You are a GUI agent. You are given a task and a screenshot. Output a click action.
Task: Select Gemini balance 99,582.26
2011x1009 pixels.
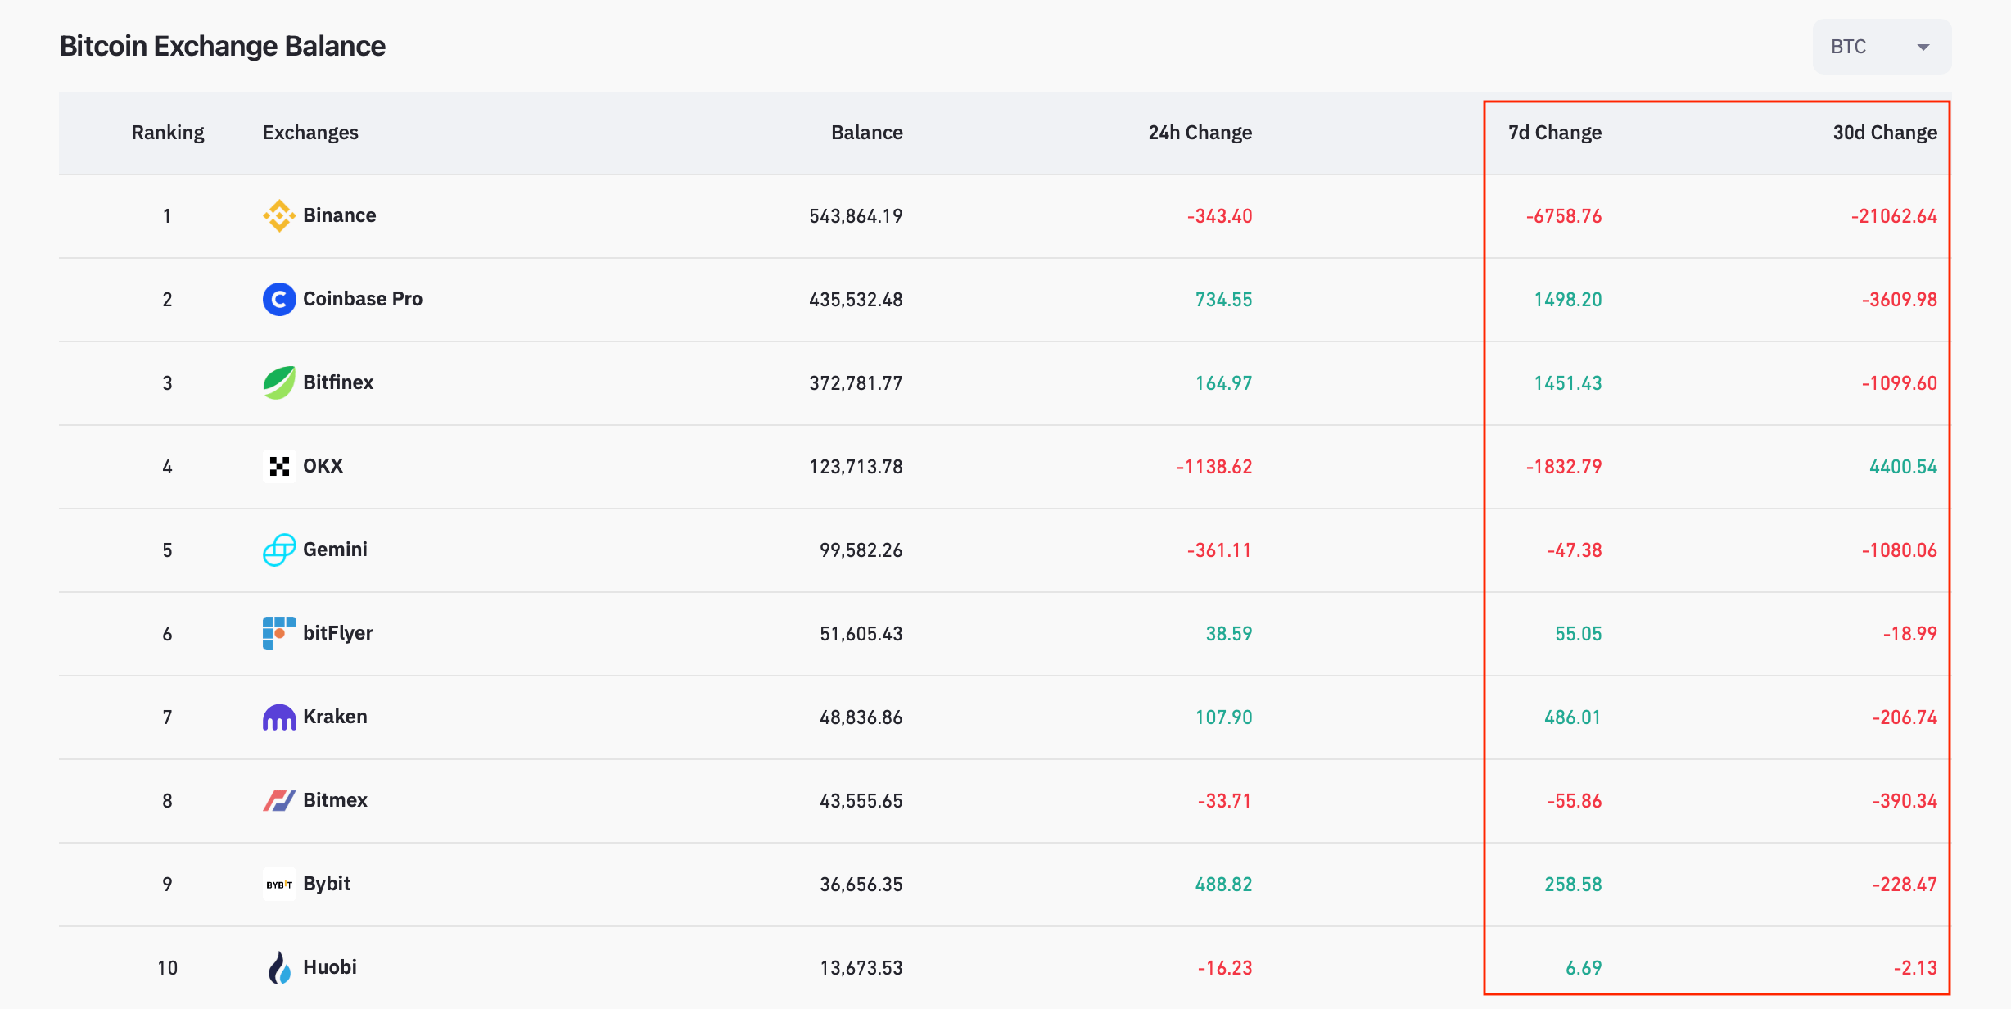(861, 550)
